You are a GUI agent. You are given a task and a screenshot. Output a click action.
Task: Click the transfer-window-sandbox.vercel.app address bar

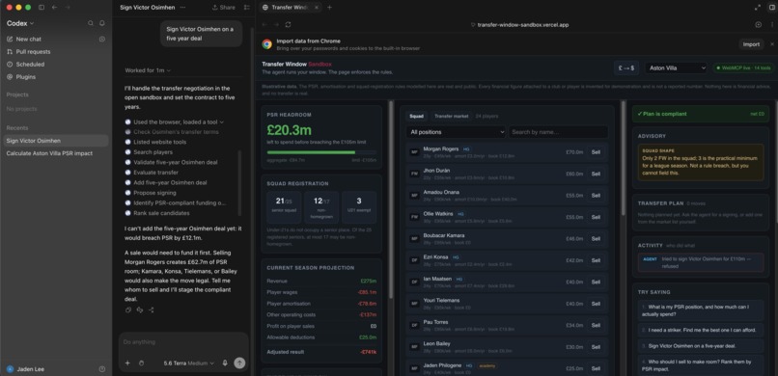[x=520, y=24]
